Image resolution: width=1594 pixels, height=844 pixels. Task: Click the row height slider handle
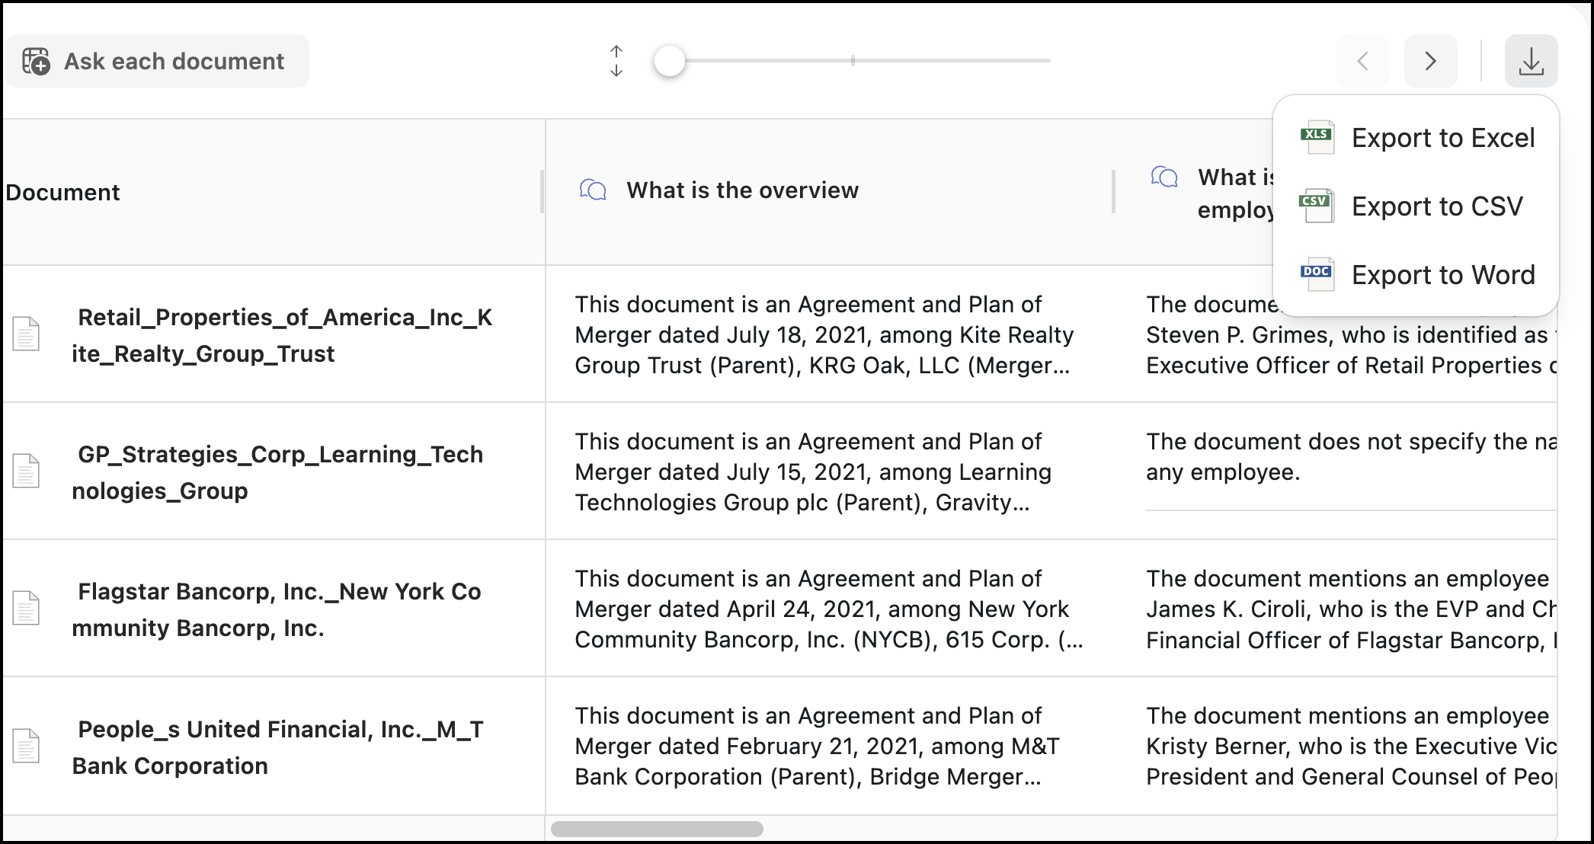pos(670,61)
